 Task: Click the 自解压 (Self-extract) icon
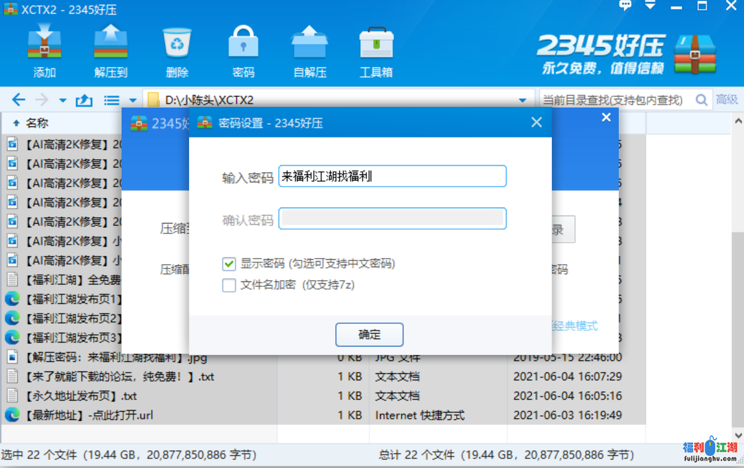(x=309, y=51)
